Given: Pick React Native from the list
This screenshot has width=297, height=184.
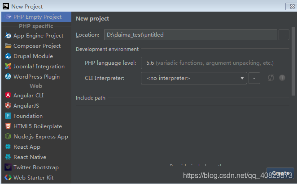Looking at the screenshot, I should pyautogui.click(x=30, y=157).
